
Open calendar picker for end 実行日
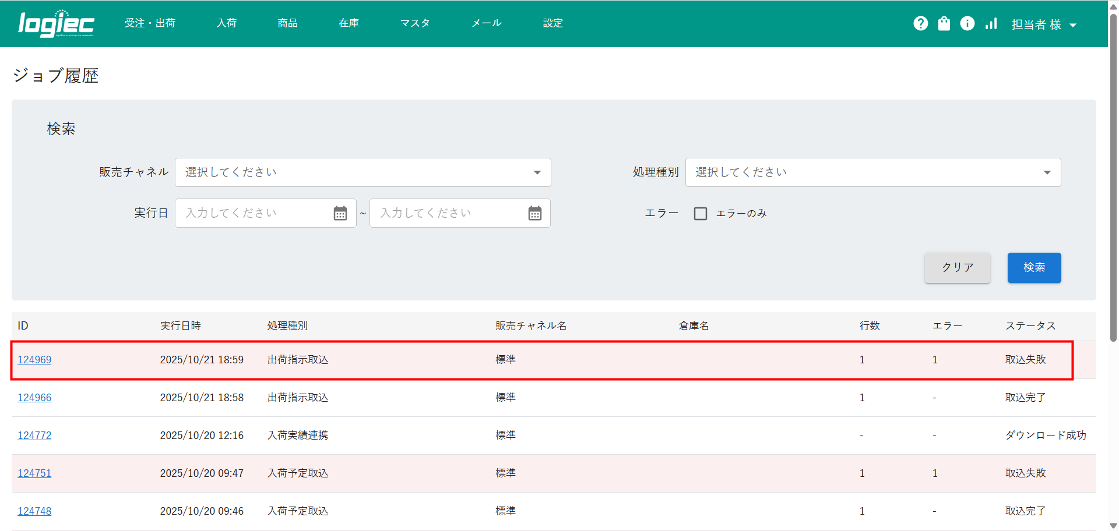[x=534, y=214]
